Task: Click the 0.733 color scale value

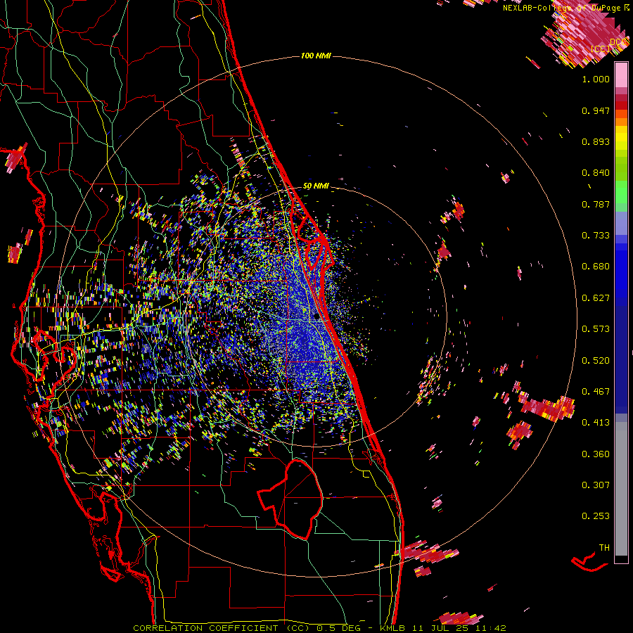Action: click(x=596, y=236)
